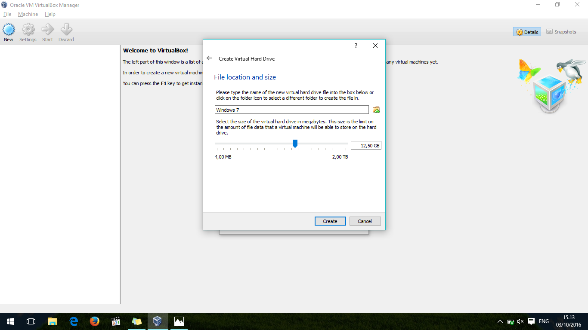The width and height of the screenshot is (588, 330).
Task: Show hidden system tray icons
Action: pos(500,321)
